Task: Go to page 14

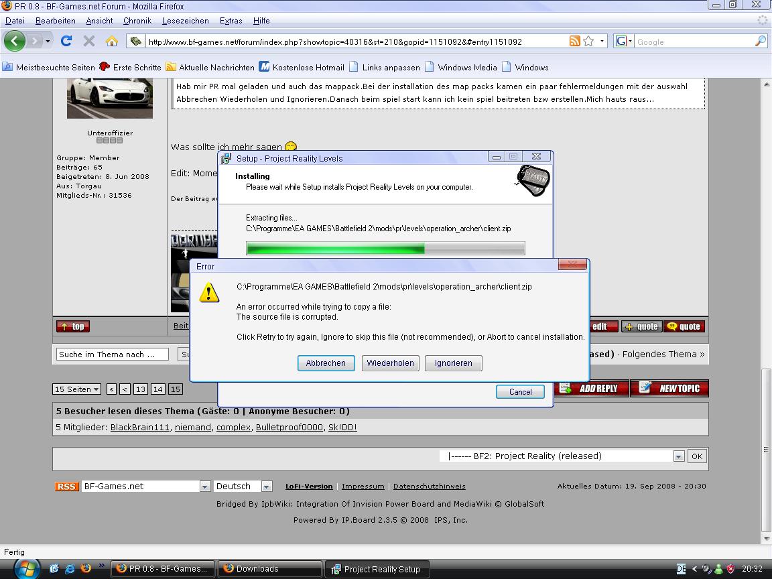Action: pyautogui.click(x=157, y=389)
